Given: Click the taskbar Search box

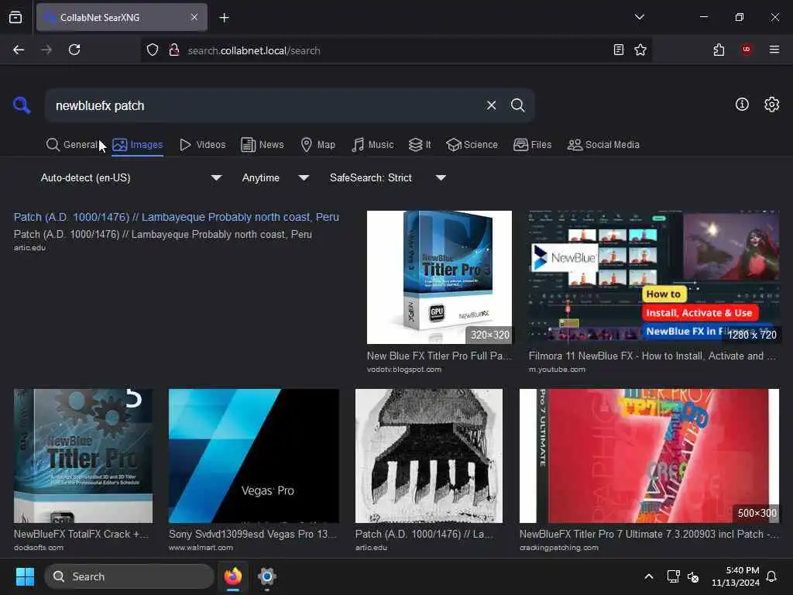Looking at the screenshot, I should (x=129, y=576).
